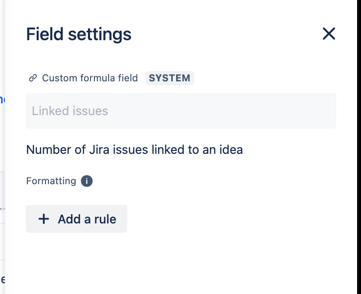
Task: Click the info icon next to Formatting
Action: pos(87,181)
